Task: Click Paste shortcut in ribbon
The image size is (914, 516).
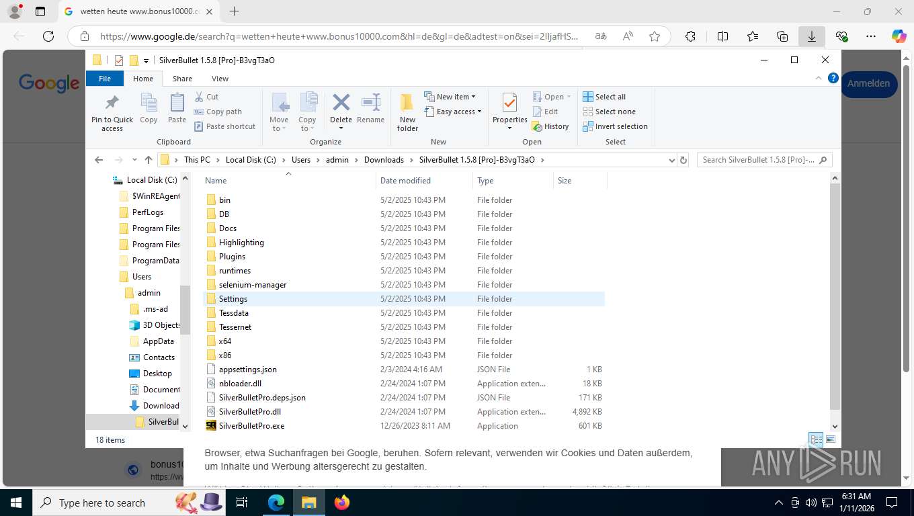Action: click(224, 126)
